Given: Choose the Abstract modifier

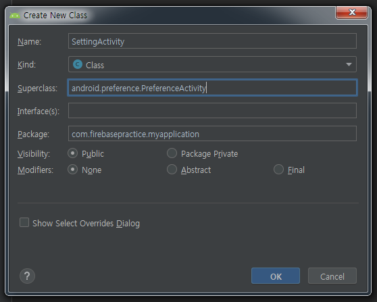Looking at the screenshot, I should 172,170.
